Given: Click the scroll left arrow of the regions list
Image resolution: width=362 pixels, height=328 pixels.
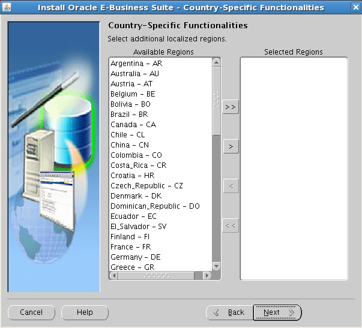Looking at the screenshot, I should pos(114,275).
